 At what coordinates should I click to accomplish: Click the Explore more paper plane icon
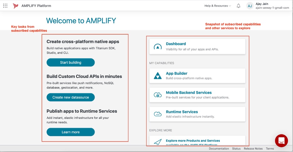[x=158, y=142]
